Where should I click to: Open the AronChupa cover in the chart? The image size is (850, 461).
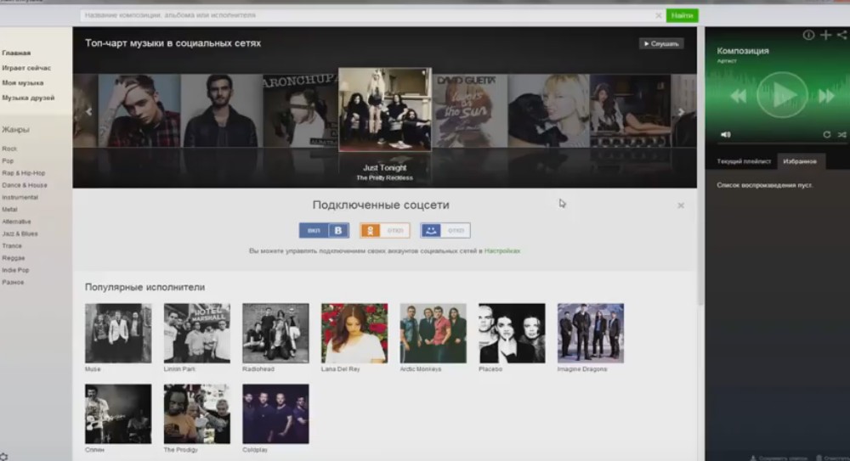[300, 111]
